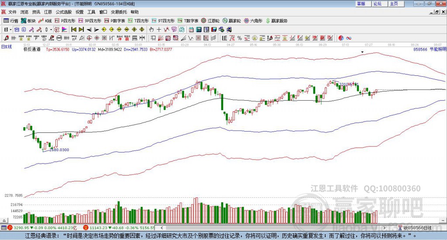Viewport: 447px width, 240px height.
Task: Click the Md=3189.9422 value
Action: pyautogui.click(x=110, y=49)
